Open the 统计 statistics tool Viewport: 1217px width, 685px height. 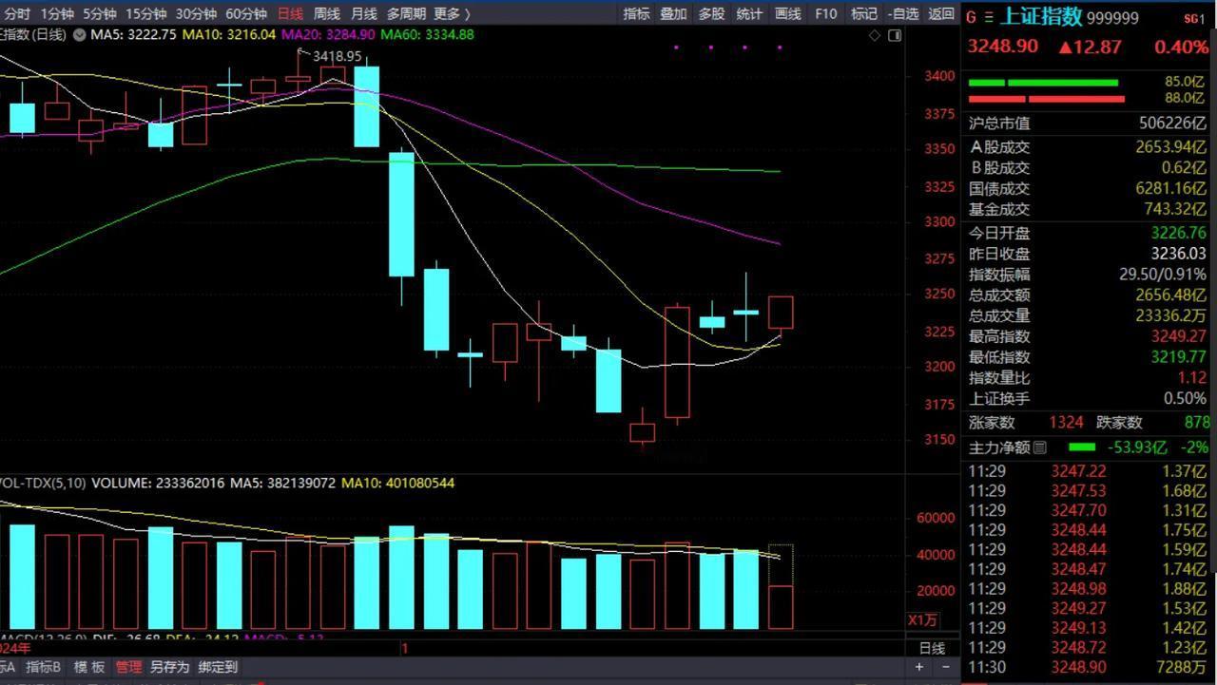click(x=749, y=13)
